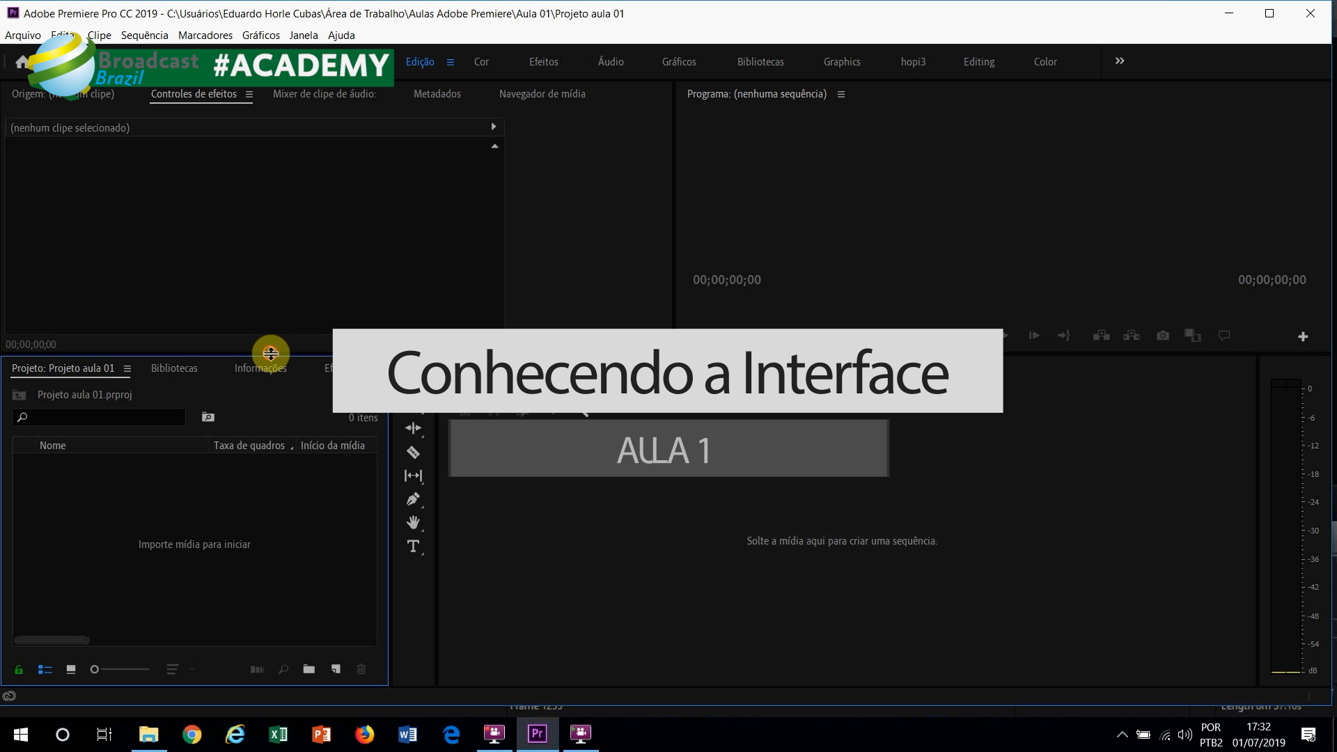Viewport: 1337px width, 752px height.
Task: Open the Button Editor plus button
Action: pos(1303,337)
